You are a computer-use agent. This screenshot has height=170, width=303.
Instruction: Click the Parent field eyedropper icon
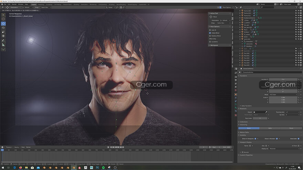pos(266,112)
